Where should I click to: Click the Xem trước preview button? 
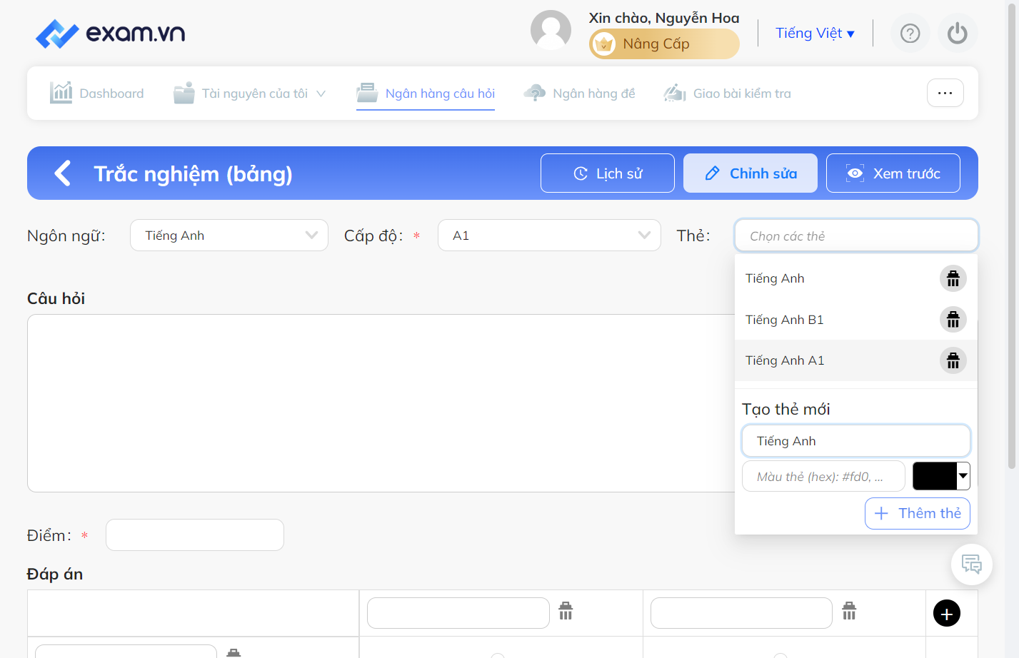click(x=893, y=173)
